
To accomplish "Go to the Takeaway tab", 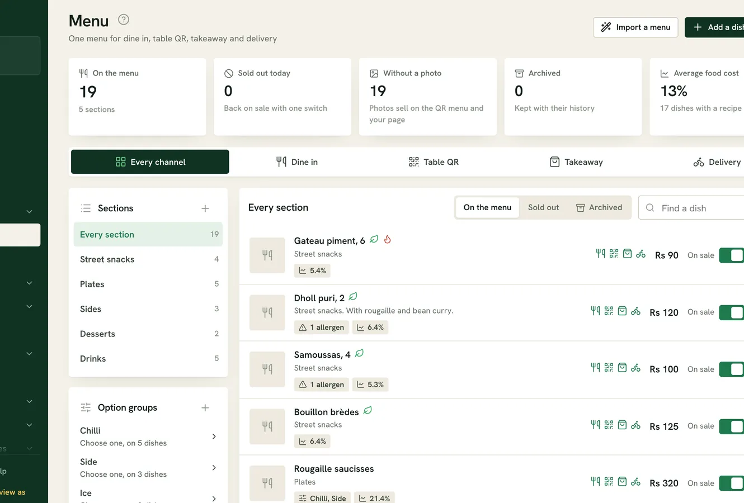I will point(576,162).
